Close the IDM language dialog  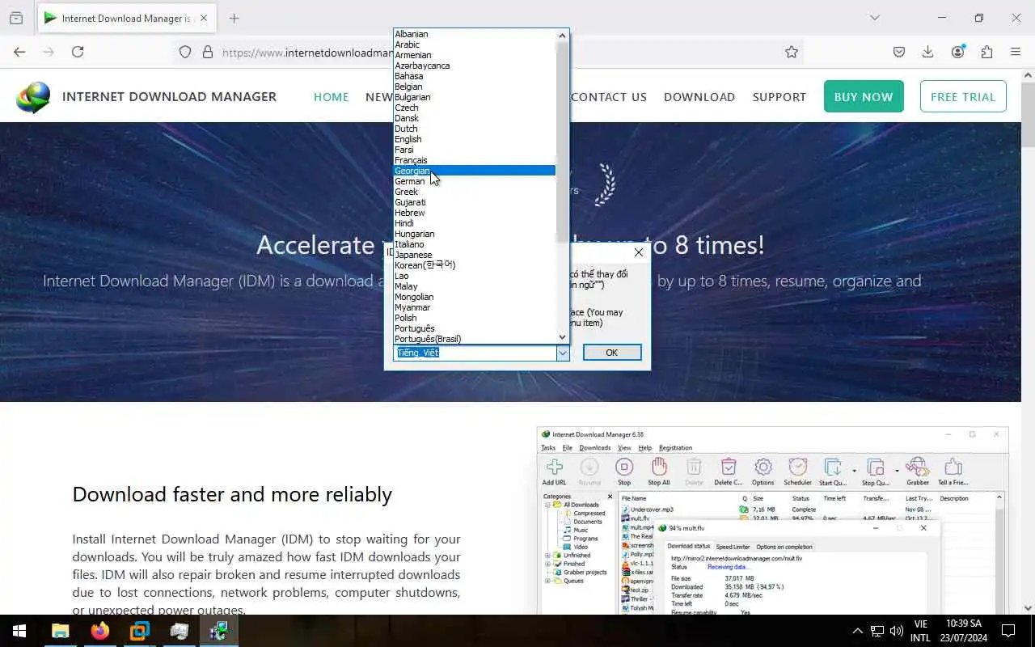[x=639, y=252]
